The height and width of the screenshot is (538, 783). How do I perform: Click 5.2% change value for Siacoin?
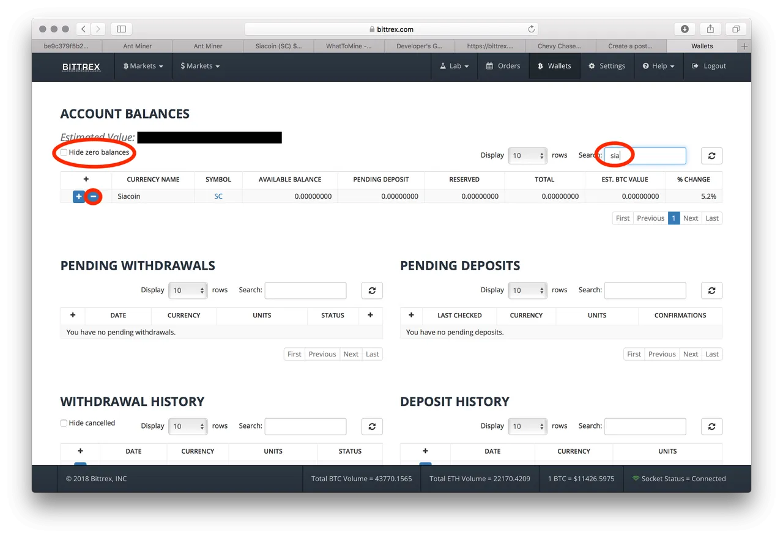[708, 197]
